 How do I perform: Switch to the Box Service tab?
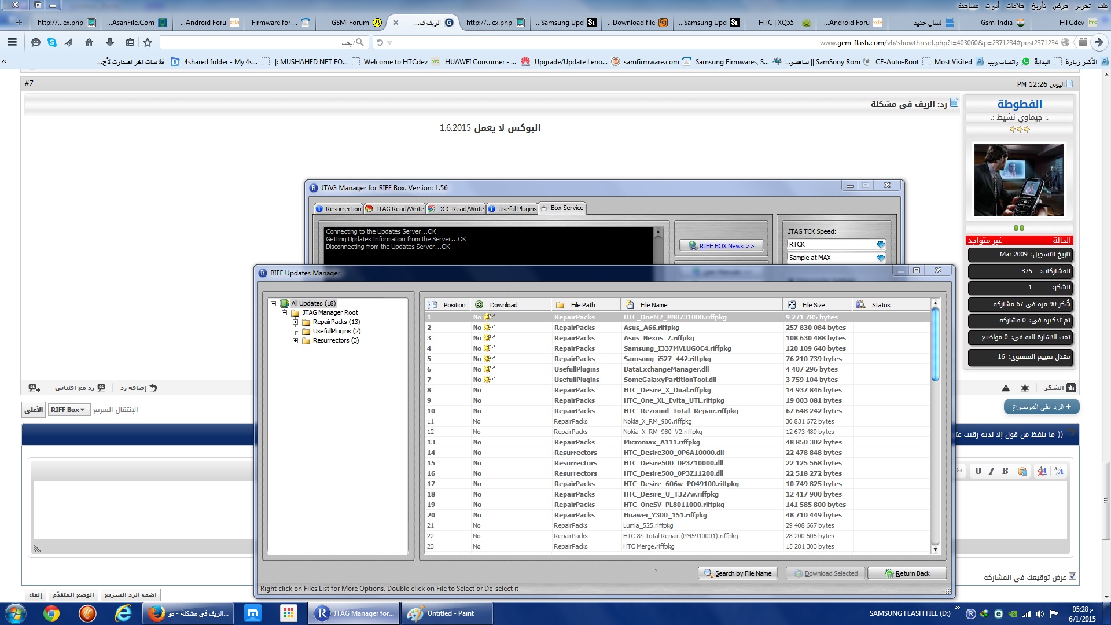tap(562, 208)
